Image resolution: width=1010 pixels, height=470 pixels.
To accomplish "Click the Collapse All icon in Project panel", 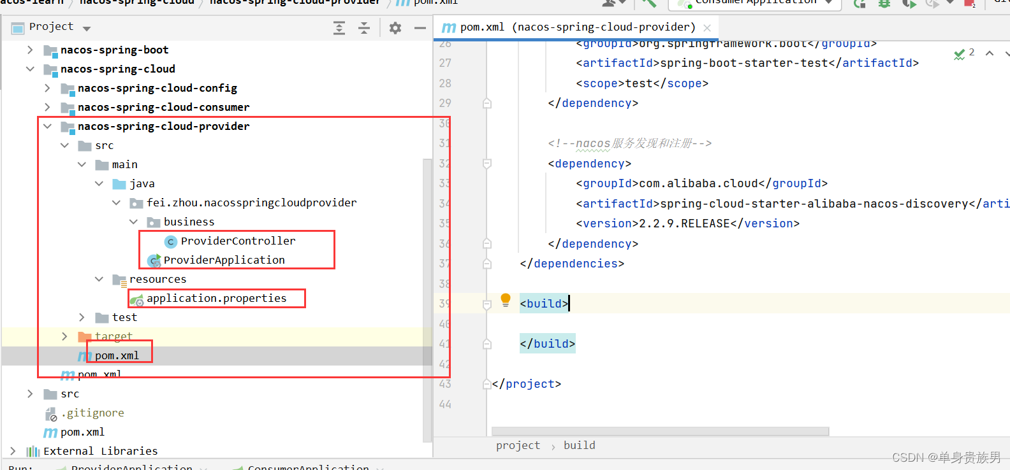I will [x=364, y=27].
